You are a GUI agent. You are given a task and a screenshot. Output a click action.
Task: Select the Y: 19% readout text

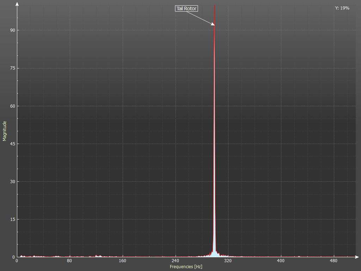(342, 8)
